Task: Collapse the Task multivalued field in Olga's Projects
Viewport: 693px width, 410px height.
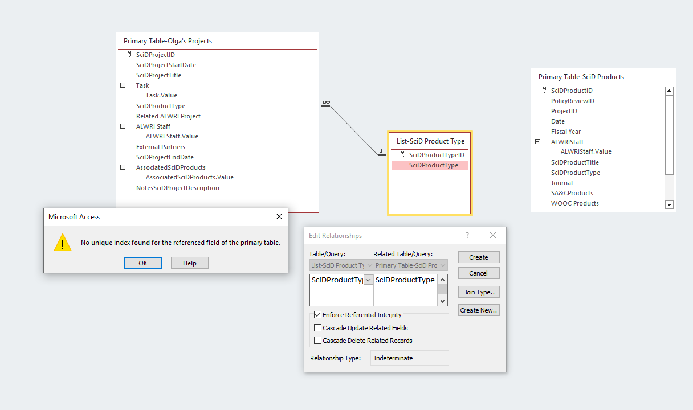Action: coord(123,85)
